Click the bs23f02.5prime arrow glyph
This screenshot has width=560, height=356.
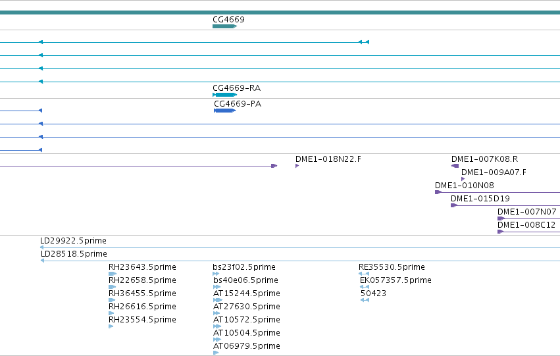point(216,274)
